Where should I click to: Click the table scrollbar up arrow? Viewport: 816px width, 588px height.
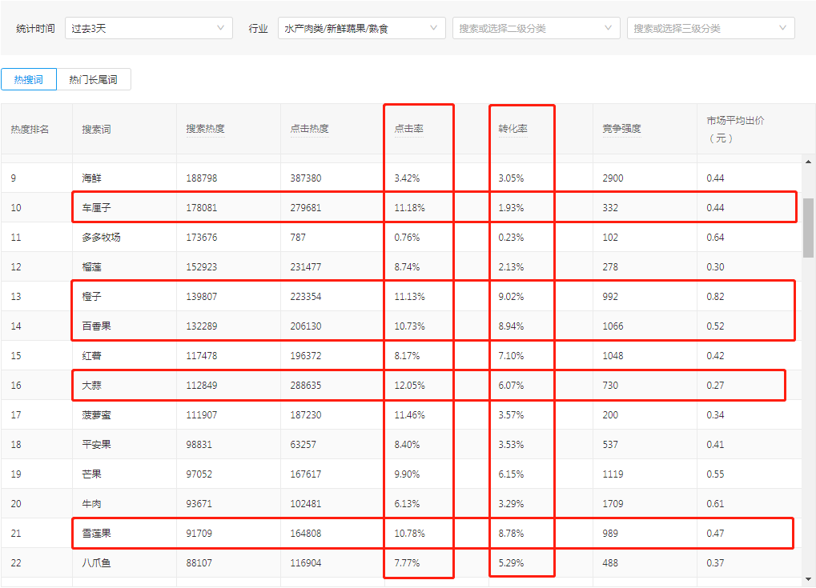tap(808, 162)
